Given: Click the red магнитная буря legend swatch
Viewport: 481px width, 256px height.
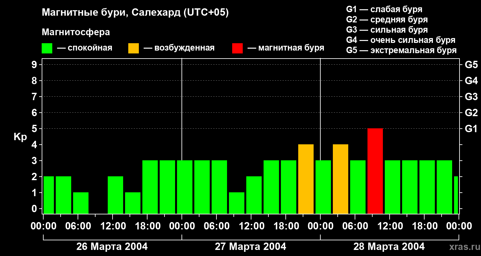Looking at the screenshot, I should click(237, 48).
